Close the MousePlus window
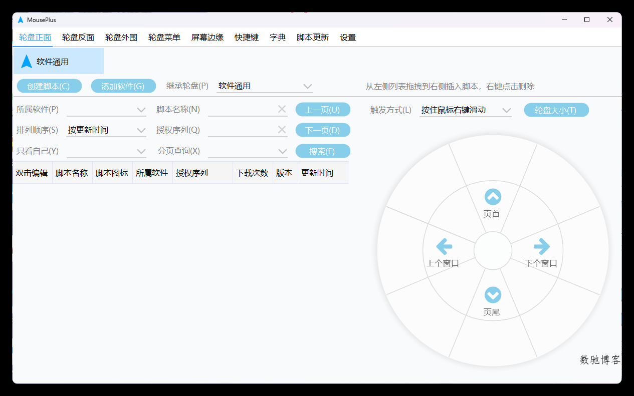This screenshot has width=634, height=396. [610, 20]
